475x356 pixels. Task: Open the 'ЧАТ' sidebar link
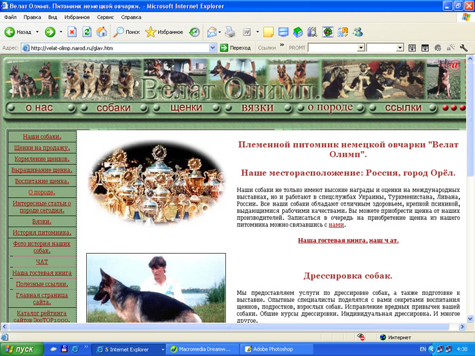click(42, 262)
